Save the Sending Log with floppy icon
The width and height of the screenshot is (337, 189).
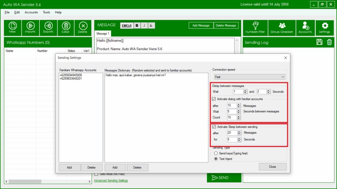[319, 42]
